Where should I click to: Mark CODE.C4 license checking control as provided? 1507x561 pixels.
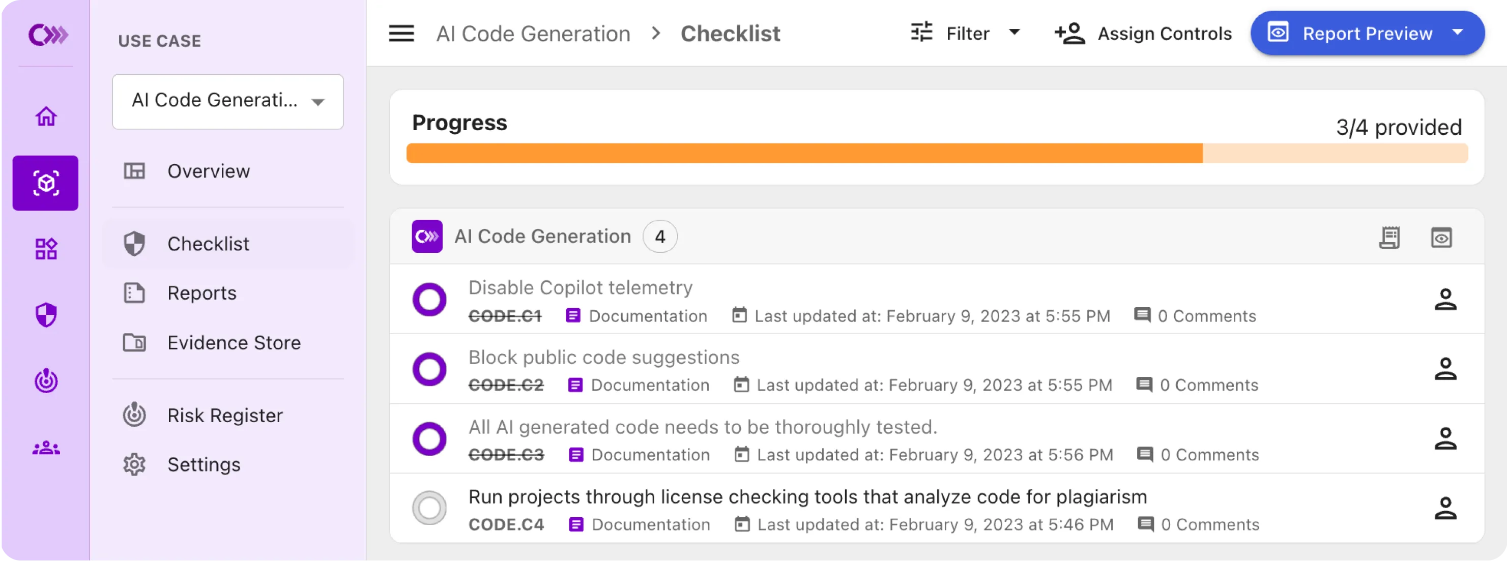429,508
